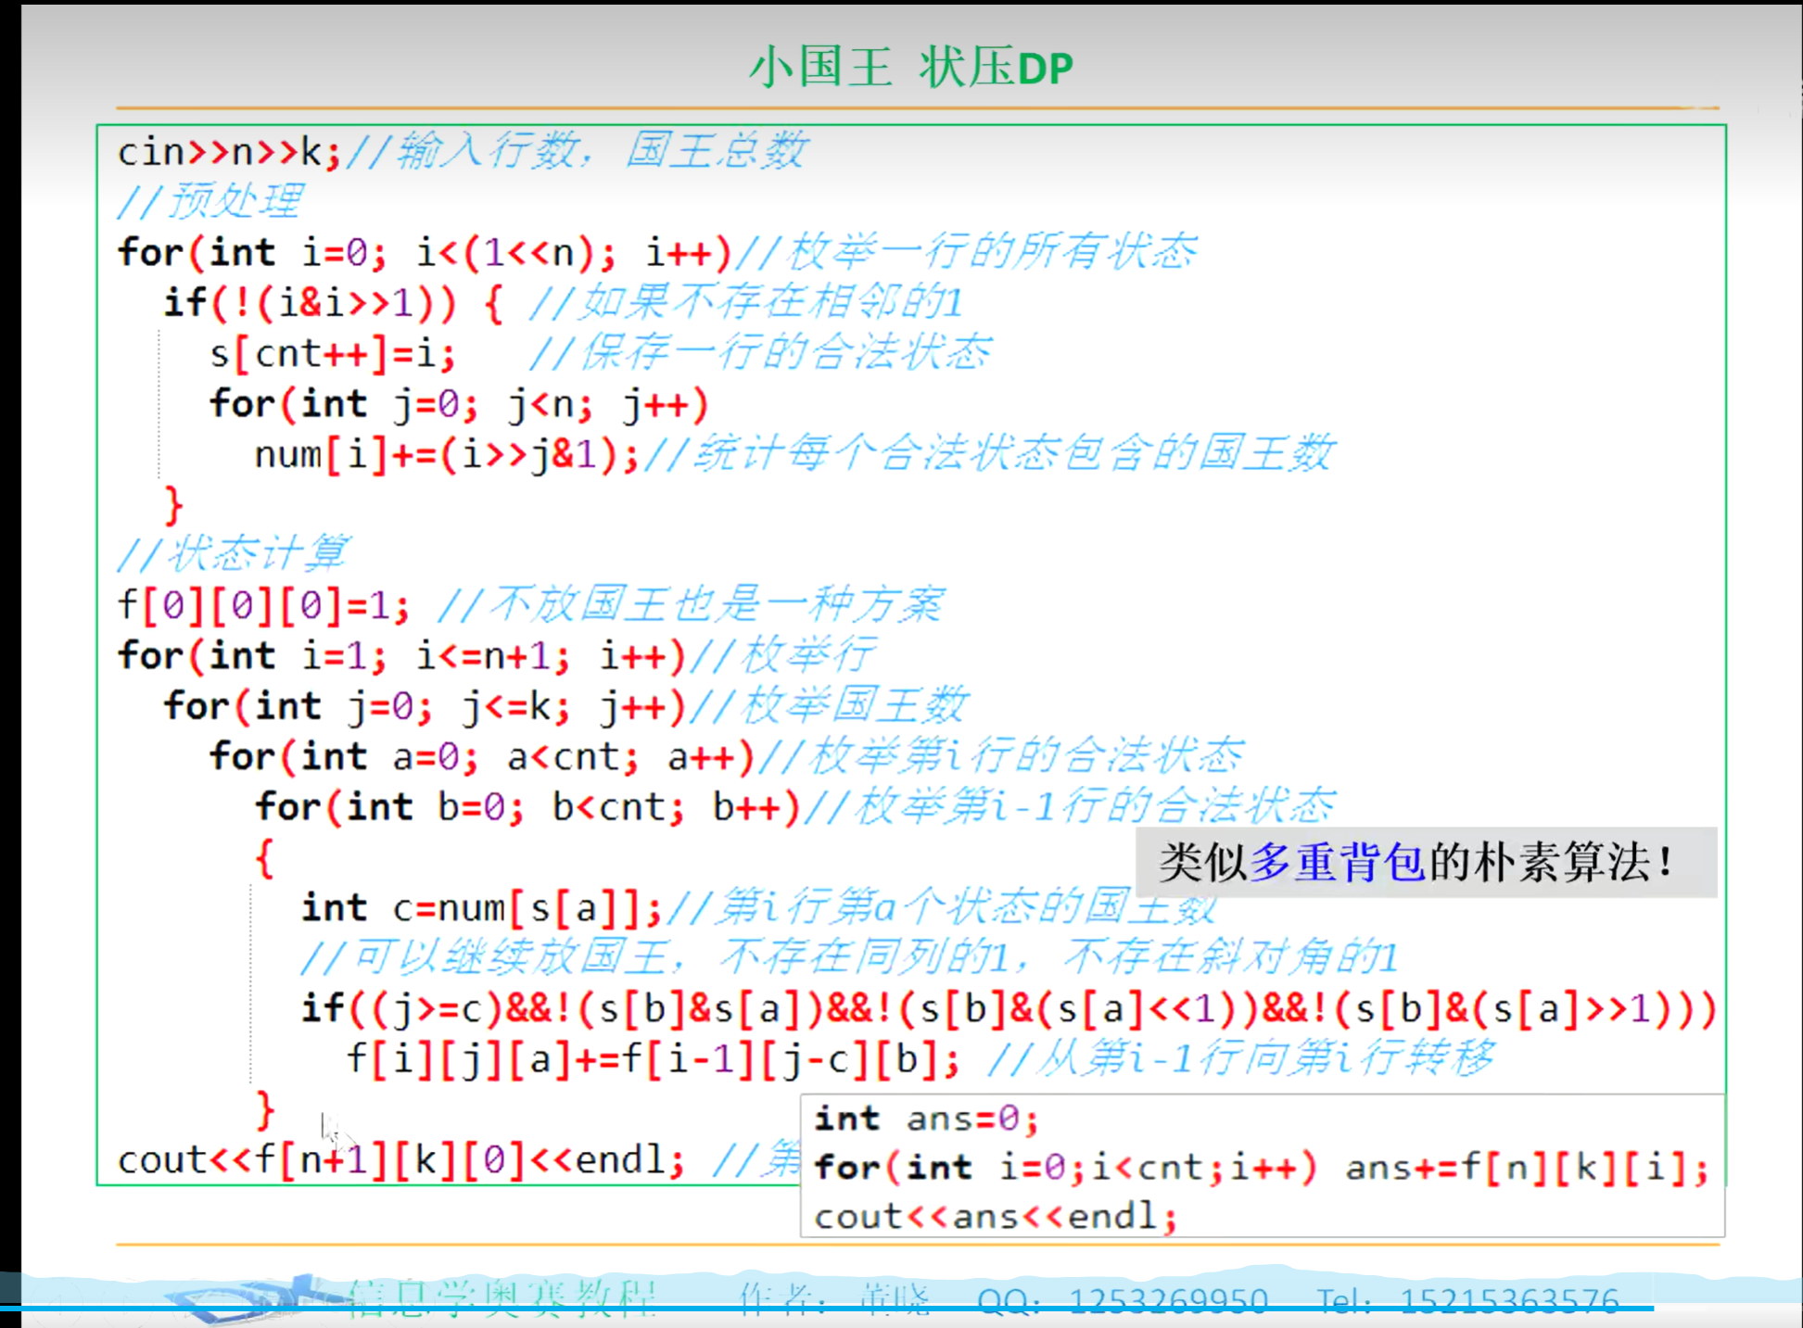
Task: Click the comment '//统计每个合法状态包含的国王数'
Action: point(989,453)
